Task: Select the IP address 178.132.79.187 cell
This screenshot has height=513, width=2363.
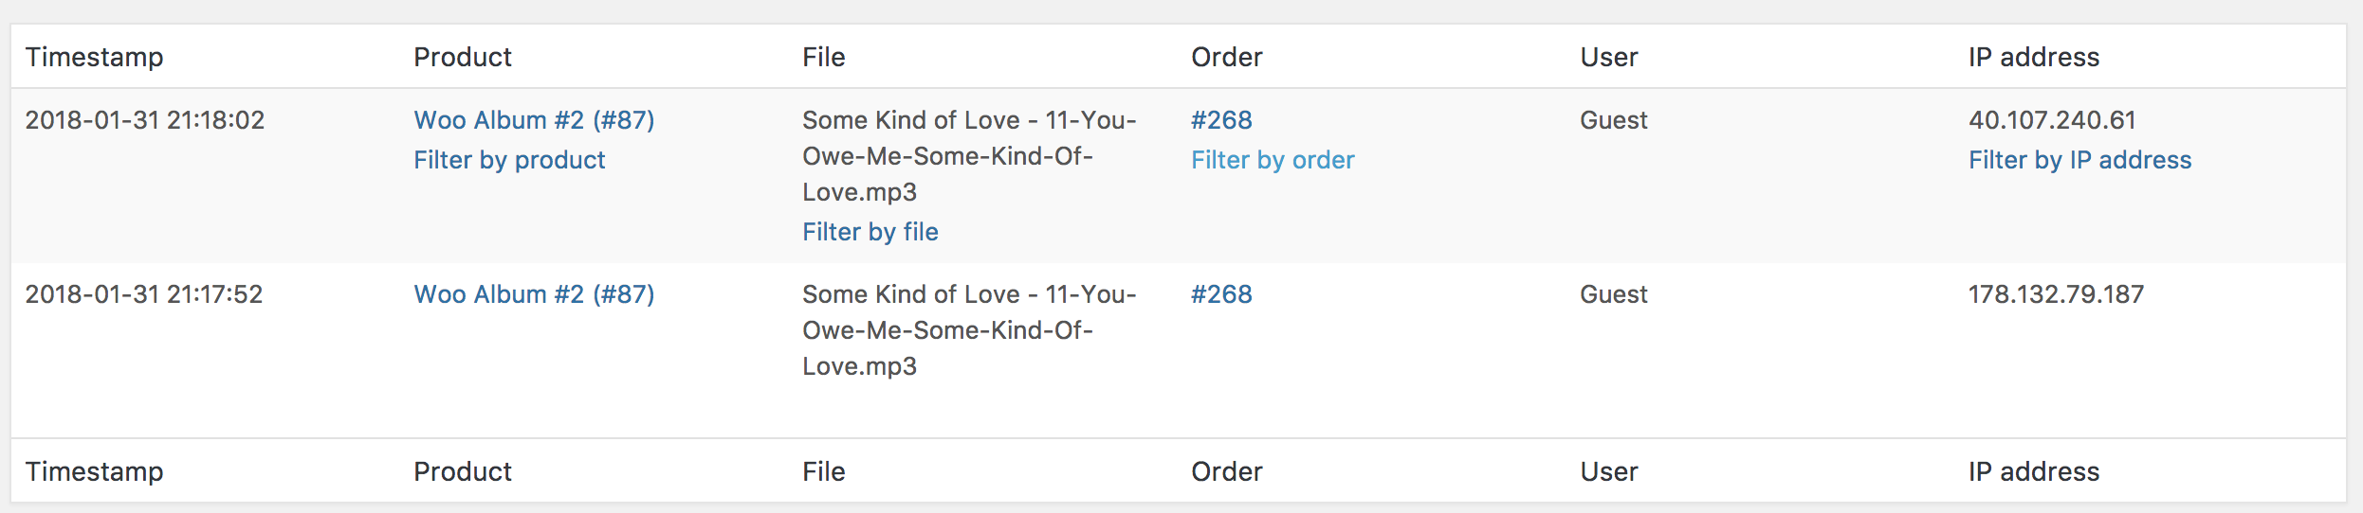Action: [2056, 294]
